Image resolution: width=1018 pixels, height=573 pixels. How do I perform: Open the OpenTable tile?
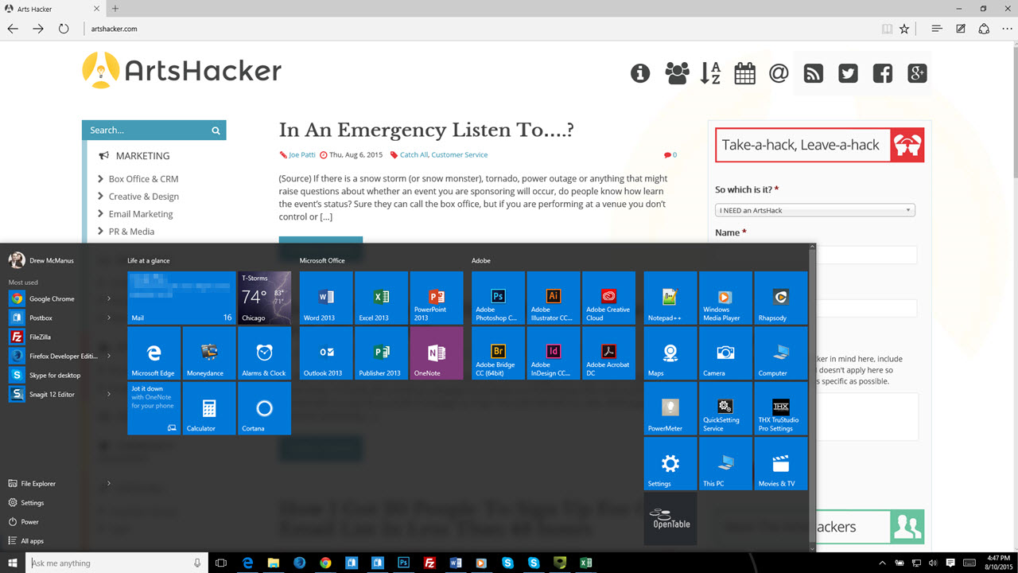pyautogui.click(x=670, y=518)
